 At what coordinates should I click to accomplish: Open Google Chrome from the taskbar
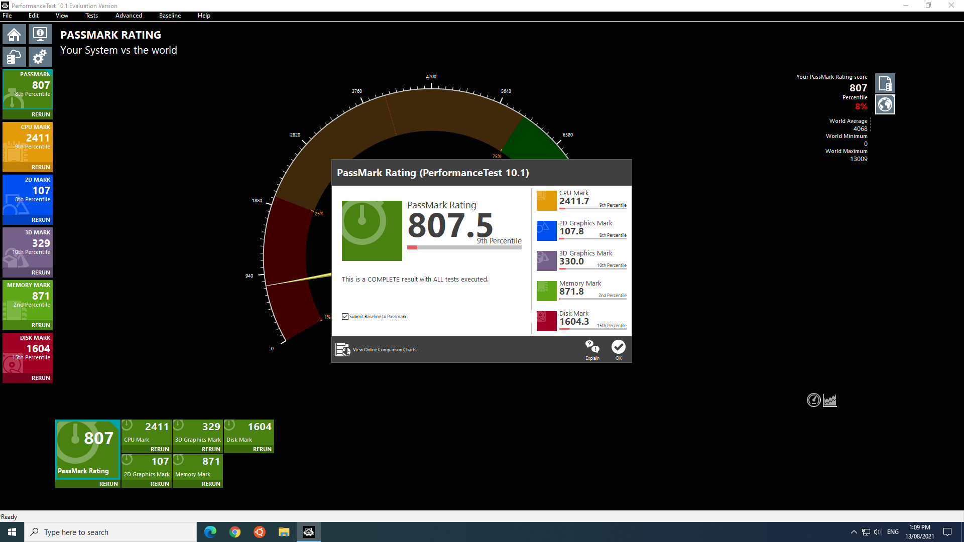click(x=235, y=532)
